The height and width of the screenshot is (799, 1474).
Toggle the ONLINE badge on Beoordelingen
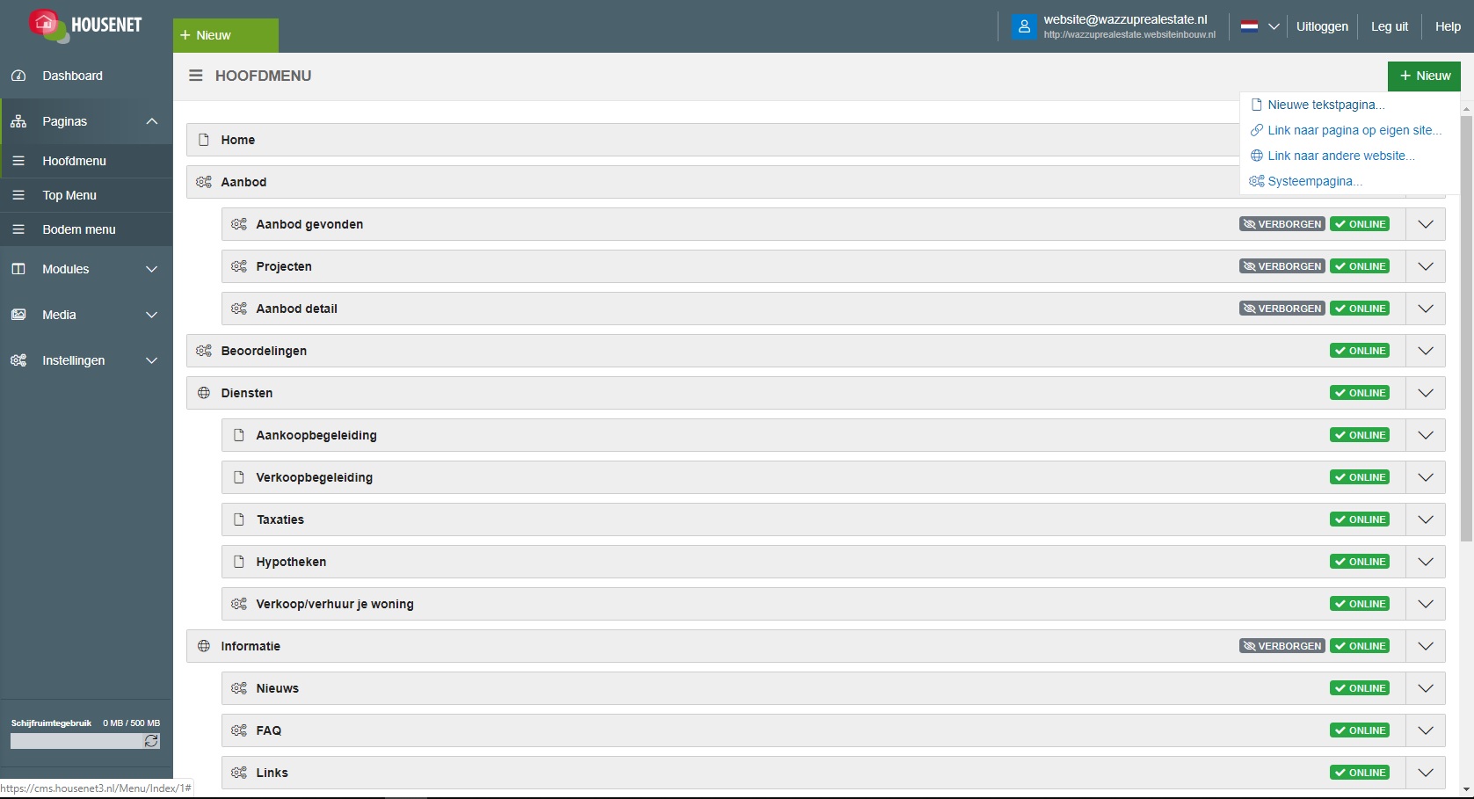(1360, 351)
